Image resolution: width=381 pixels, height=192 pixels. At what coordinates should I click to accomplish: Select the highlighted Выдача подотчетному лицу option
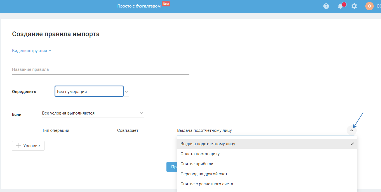coord(208,144)
